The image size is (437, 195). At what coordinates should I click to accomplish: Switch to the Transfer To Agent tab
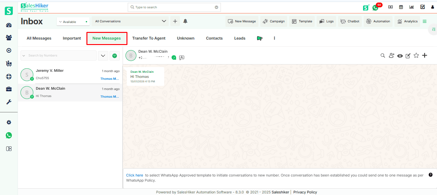pyautogui.click(x=149, y=38)
